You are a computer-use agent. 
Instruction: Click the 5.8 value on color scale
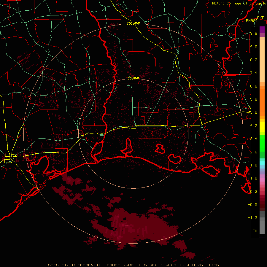[254, 99]
